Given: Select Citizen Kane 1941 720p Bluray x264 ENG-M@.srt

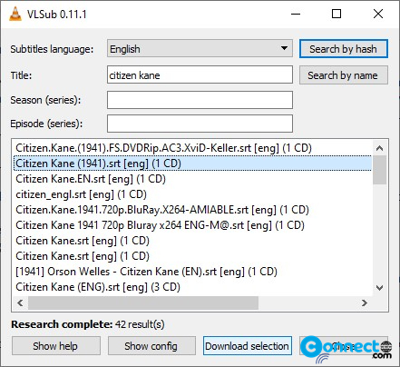Looking at the screenshot, I should coord(193,225).
